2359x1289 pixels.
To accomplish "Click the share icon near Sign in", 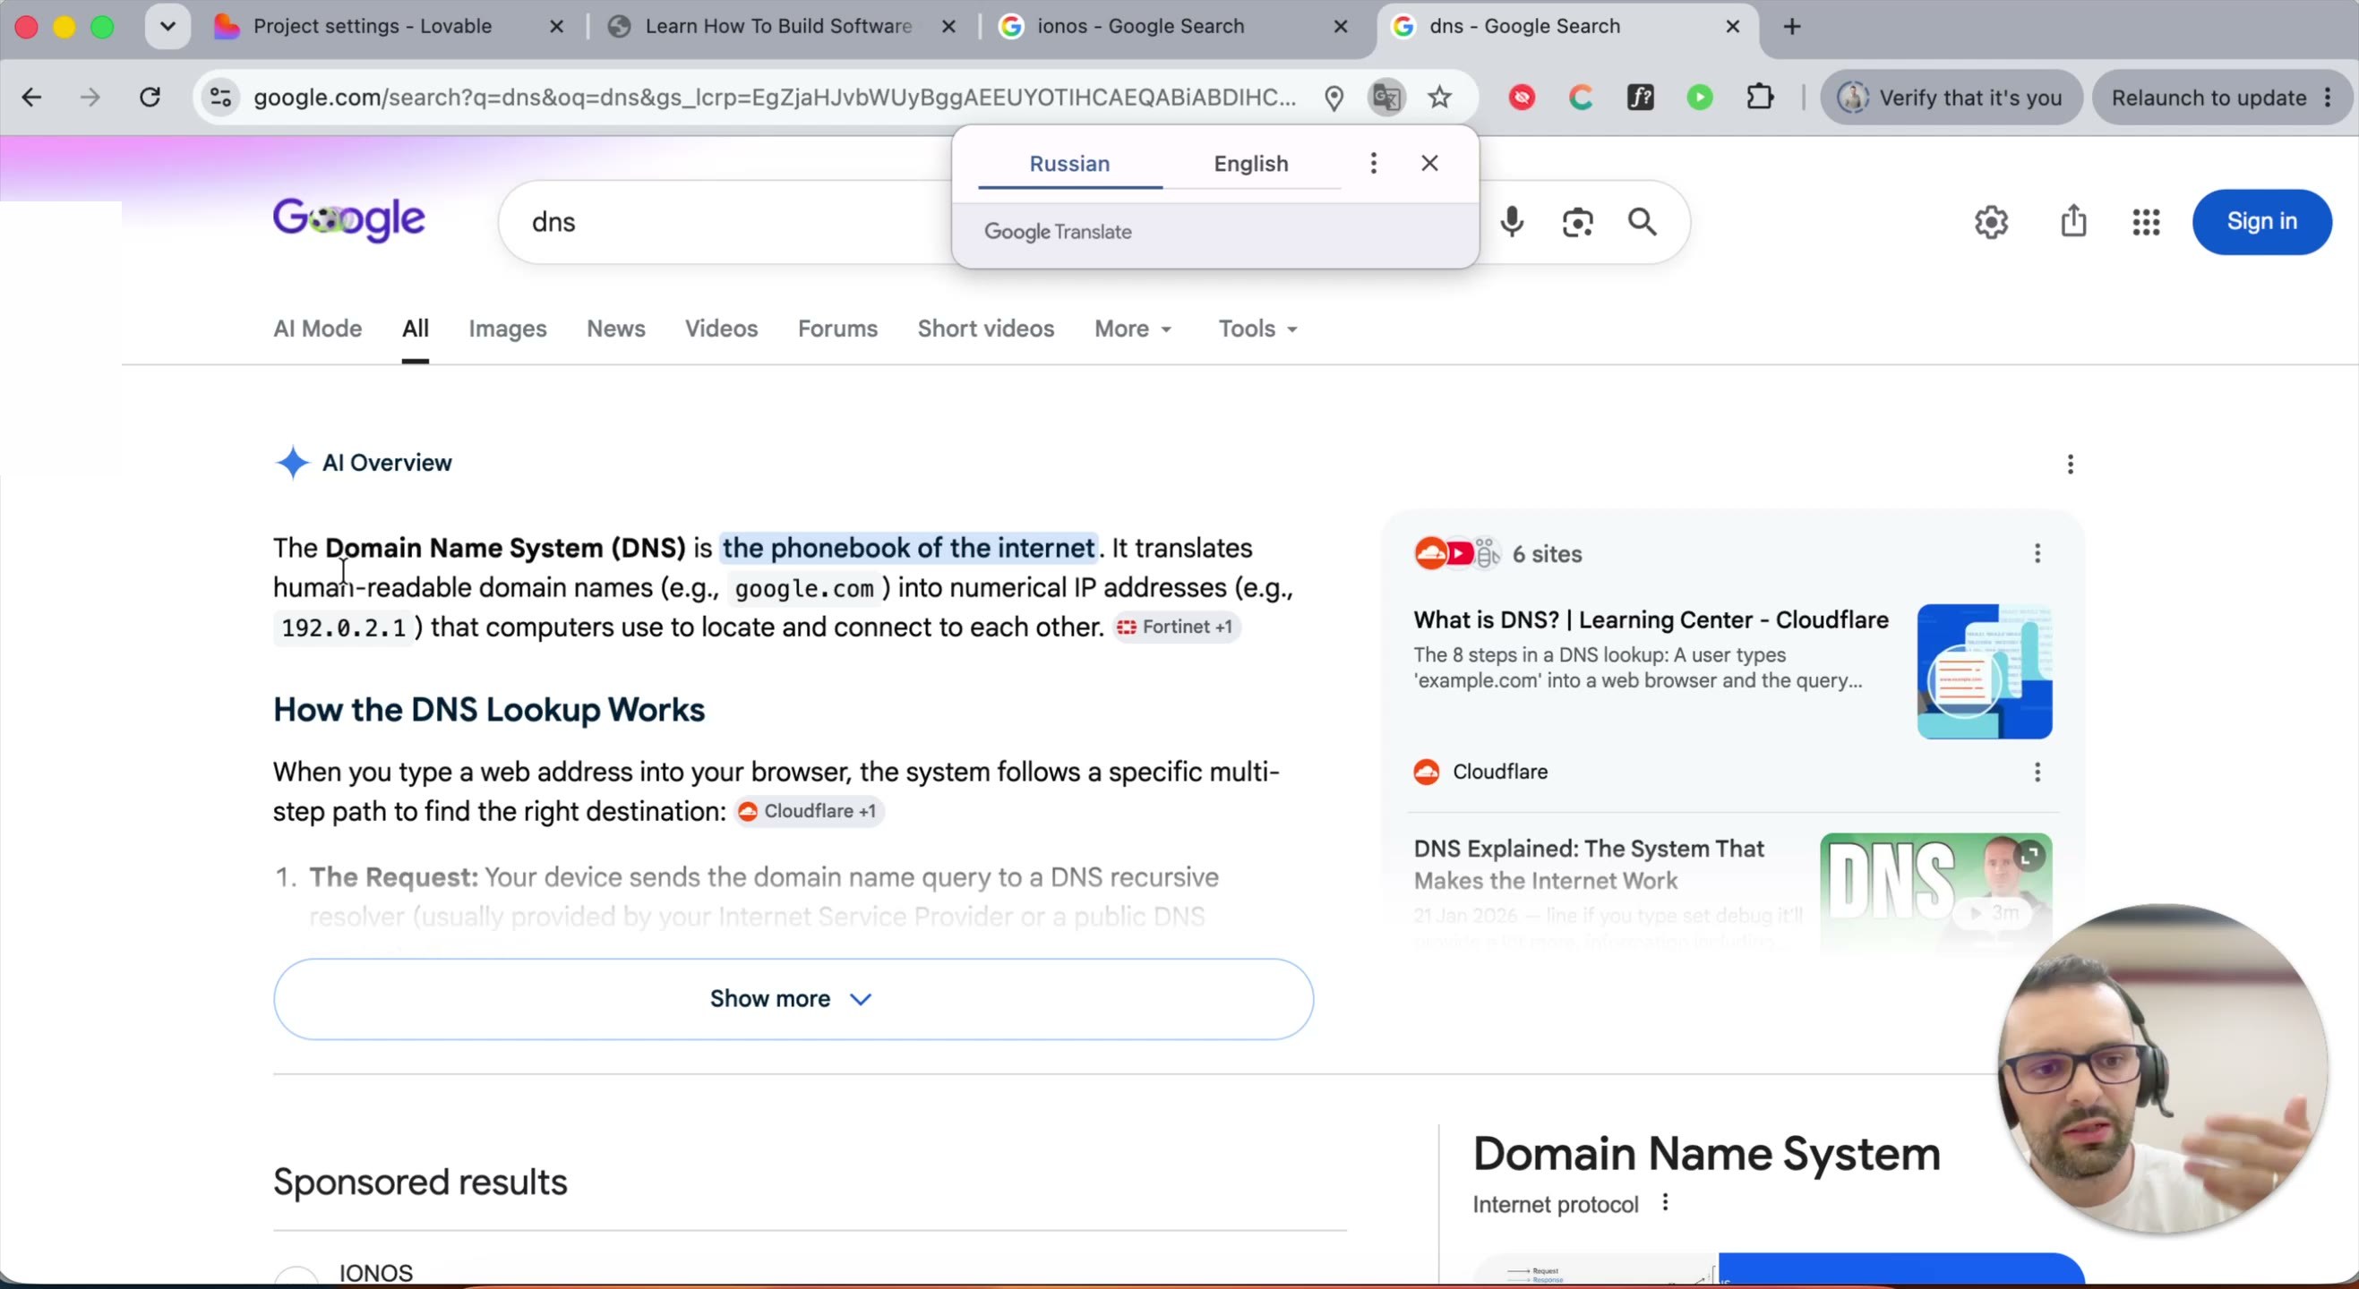I will 2073,222.
